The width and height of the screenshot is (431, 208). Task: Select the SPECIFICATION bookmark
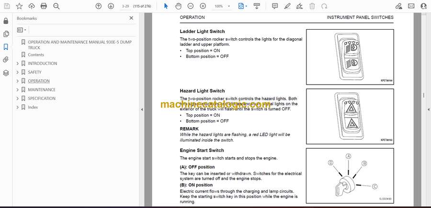[42, 99]
